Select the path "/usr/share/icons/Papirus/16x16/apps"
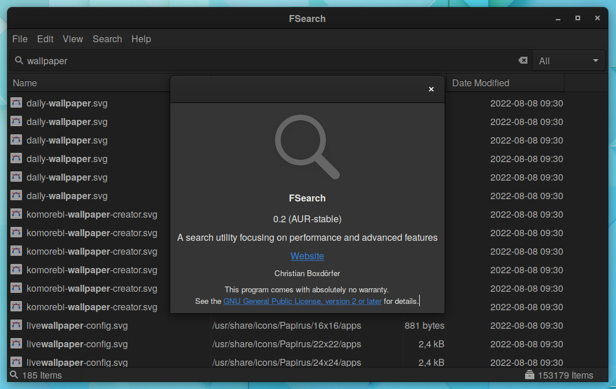 pyautogui.click(x=287, y=326)
